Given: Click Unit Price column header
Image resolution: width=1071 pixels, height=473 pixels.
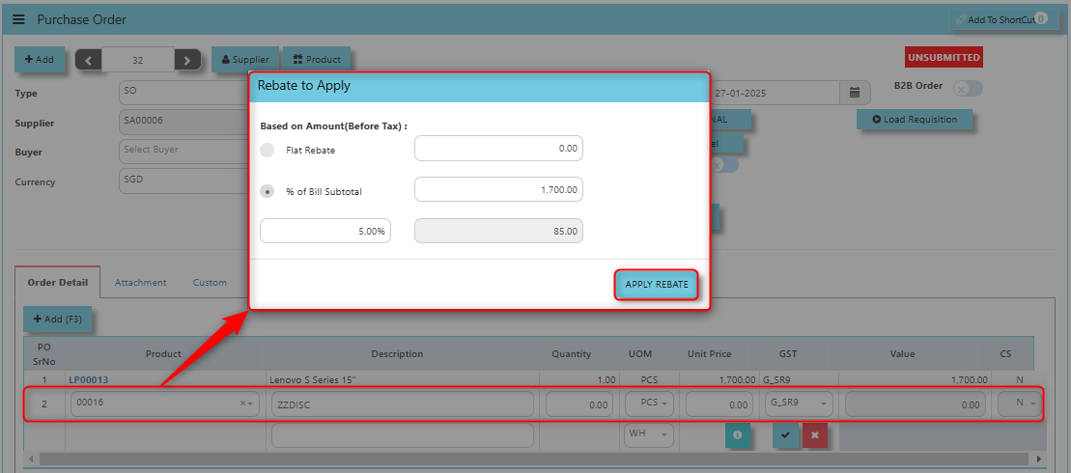Looking at the screenshot, I should click(x=710, y=353).
